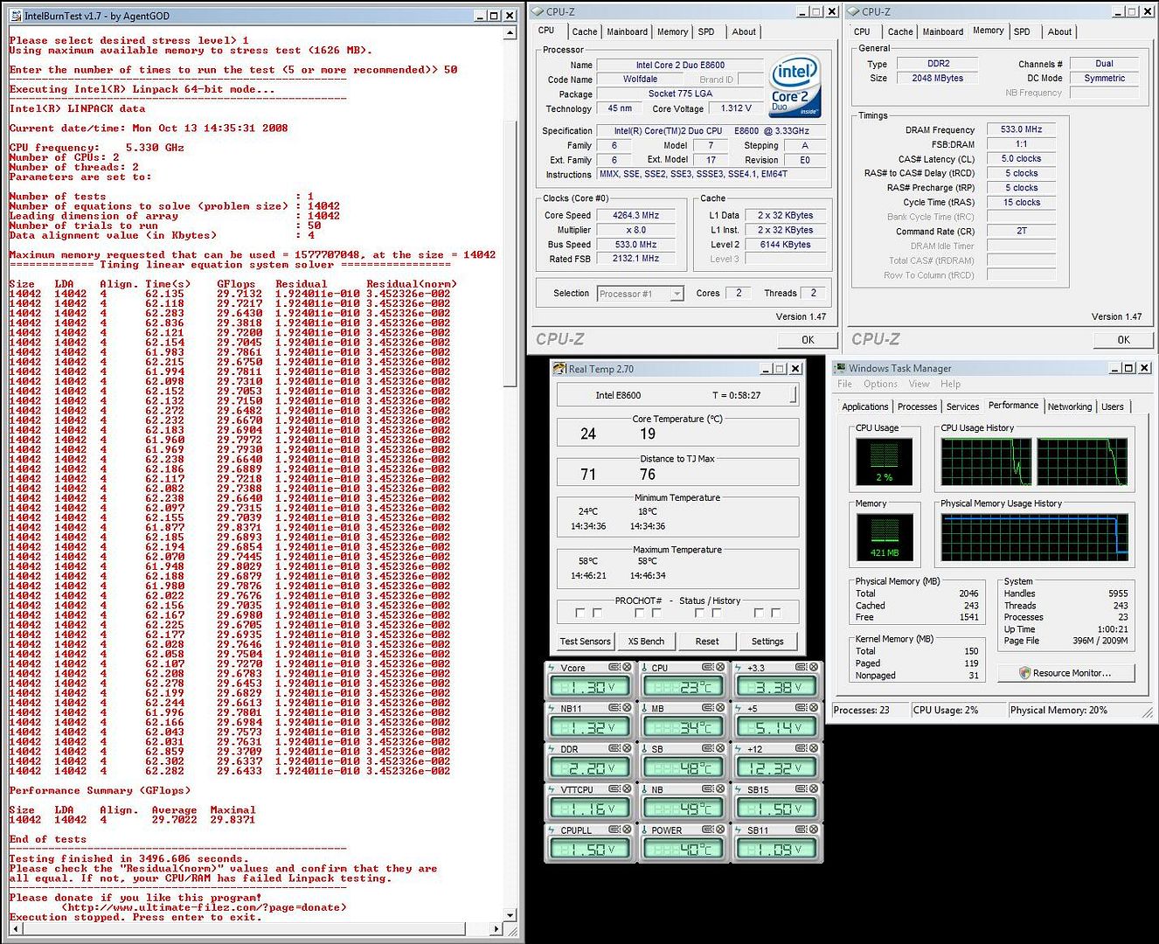This screenshot has width=1159, height=944.
Task: Click the Memory 421 MB meter
Action: coord(885,537)
